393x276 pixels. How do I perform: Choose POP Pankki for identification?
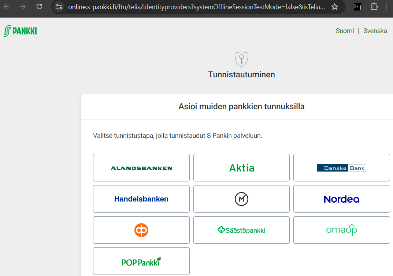pos(141,261)
